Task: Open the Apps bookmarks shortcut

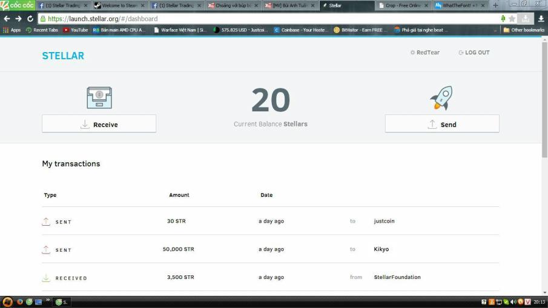Action: pyautogui.click(x=12, y=30)
